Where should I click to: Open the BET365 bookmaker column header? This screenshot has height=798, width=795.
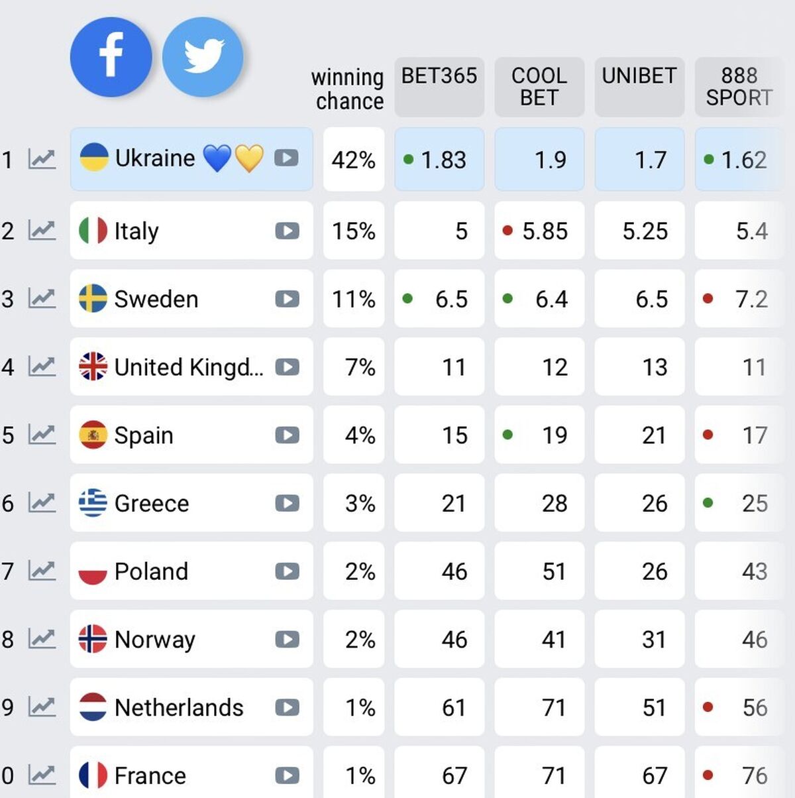439,86
